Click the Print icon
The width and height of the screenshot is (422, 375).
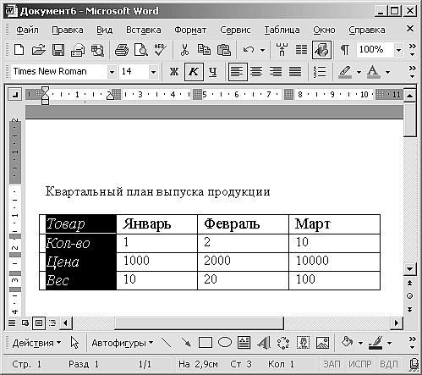point(122,50)
